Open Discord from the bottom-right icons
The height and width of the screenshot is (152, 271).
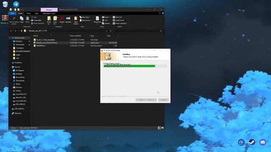coord(263,142)
